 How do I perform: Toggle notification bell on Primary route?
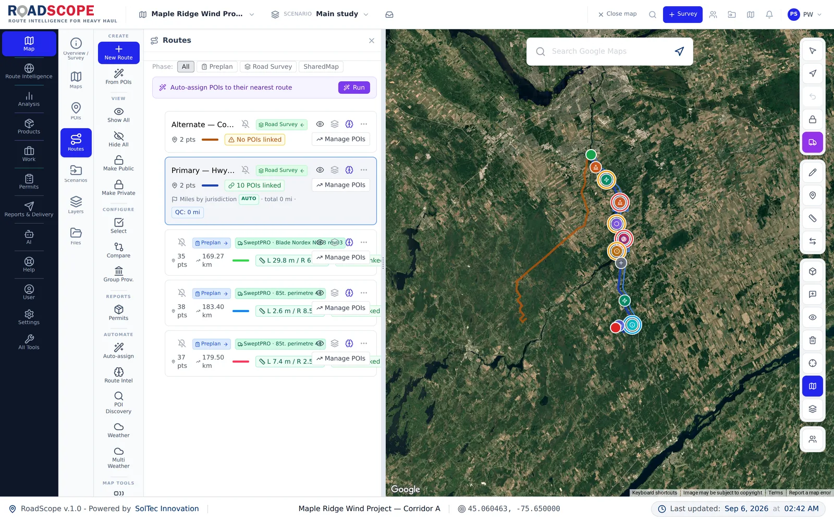pyautogui.click(x=246, y=170)
